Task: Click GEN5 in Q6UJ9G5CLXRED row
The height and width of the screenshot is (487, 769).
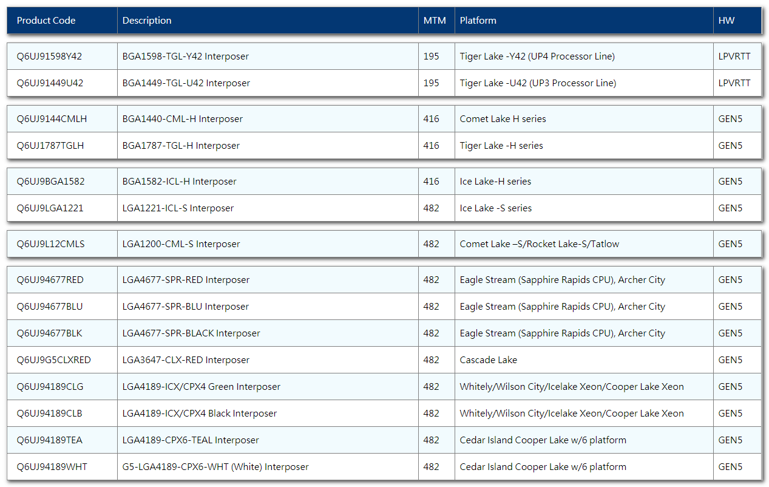Action: (731, 360)
